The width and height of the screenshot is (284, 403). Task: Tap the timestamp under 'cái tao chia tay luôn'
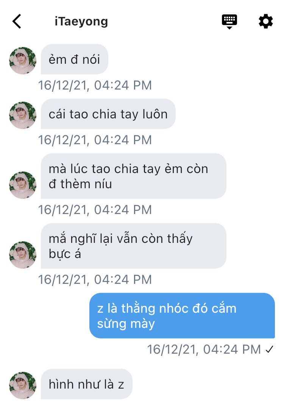[95, 140]
